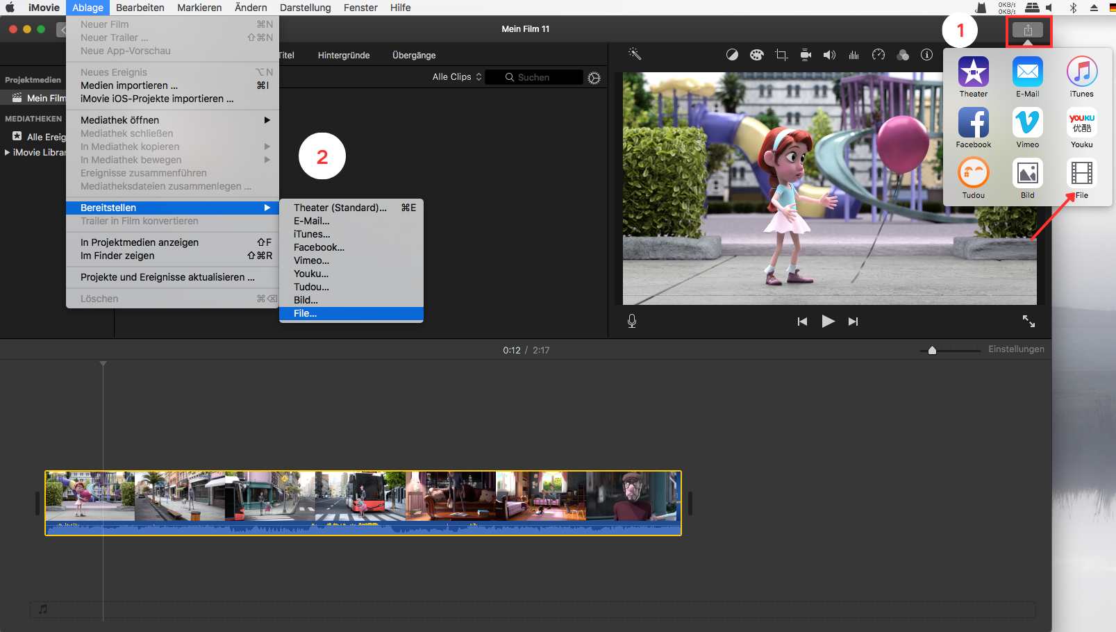Click the crop tool icon
The image size is (1116, 632).
coord(781,55)
